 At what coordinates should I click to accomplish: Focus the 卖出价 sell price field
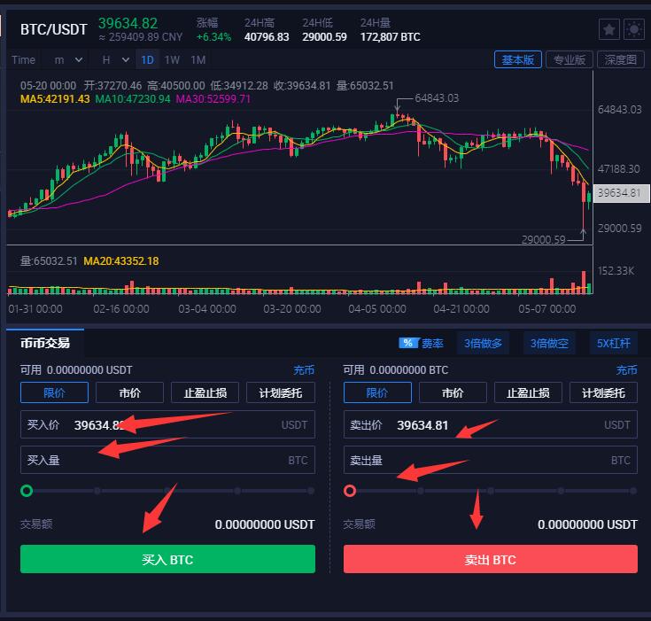coord(491,424)
